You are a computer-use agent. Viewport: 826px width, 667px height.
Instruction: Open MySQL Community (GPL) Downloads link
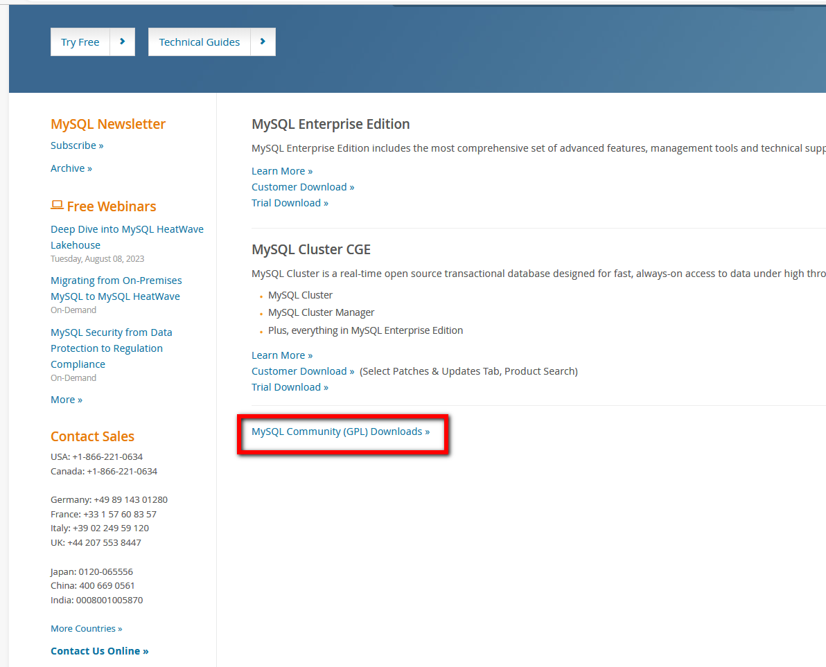click(x=340, y=432)
